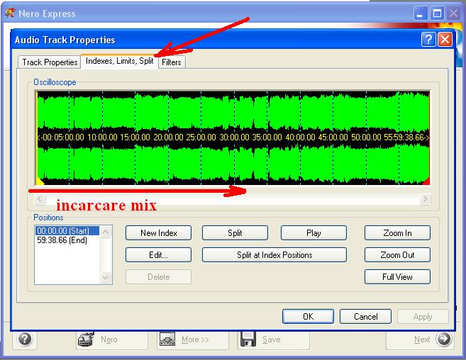
Task: Select the Indexes, Limits, Split tab
Action: tap(119, 61)
